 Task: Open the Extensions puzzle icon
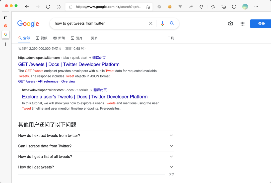pyautogui.click(x=201, y=7)
